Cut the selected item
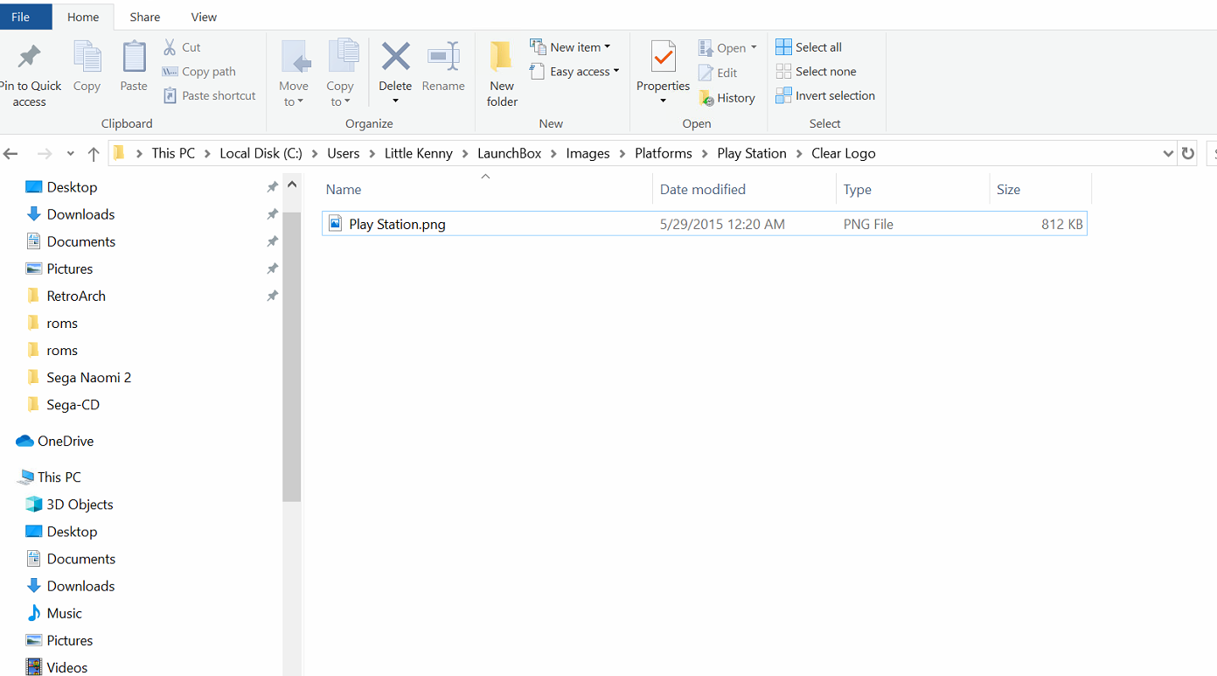Image resolution: width=1217 pixels, height=676 pixels. 183,47
